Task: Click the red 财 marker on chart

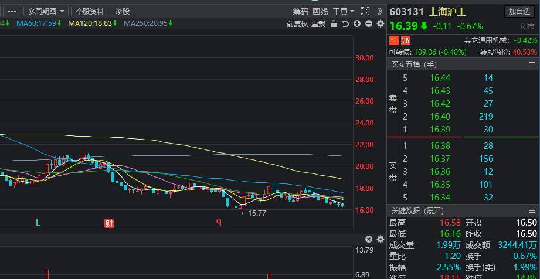Action: pos(108,223)
